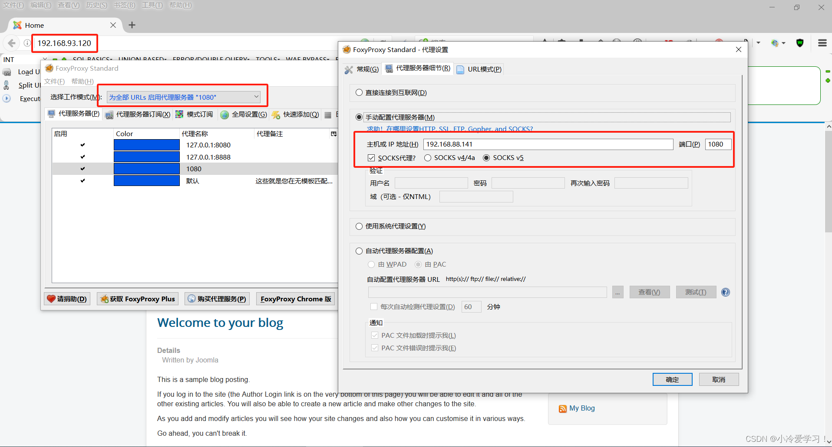This screenshot has width=832, height=447.
Task: Switch to 模式订阅 tab
Action: 195,114
